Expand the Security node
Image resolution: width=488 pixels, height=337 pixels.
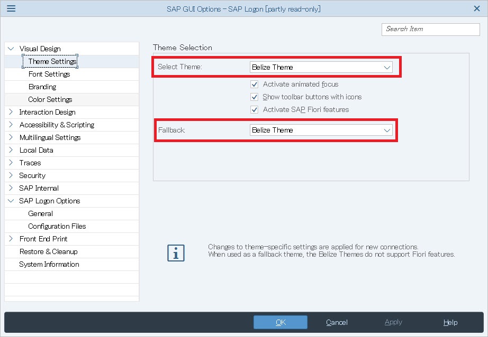(11, 175)
